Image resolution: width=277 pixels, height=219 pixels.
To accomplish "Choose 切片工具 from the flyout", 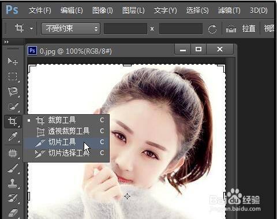I will pyautogui.click(x=66, y=142).
